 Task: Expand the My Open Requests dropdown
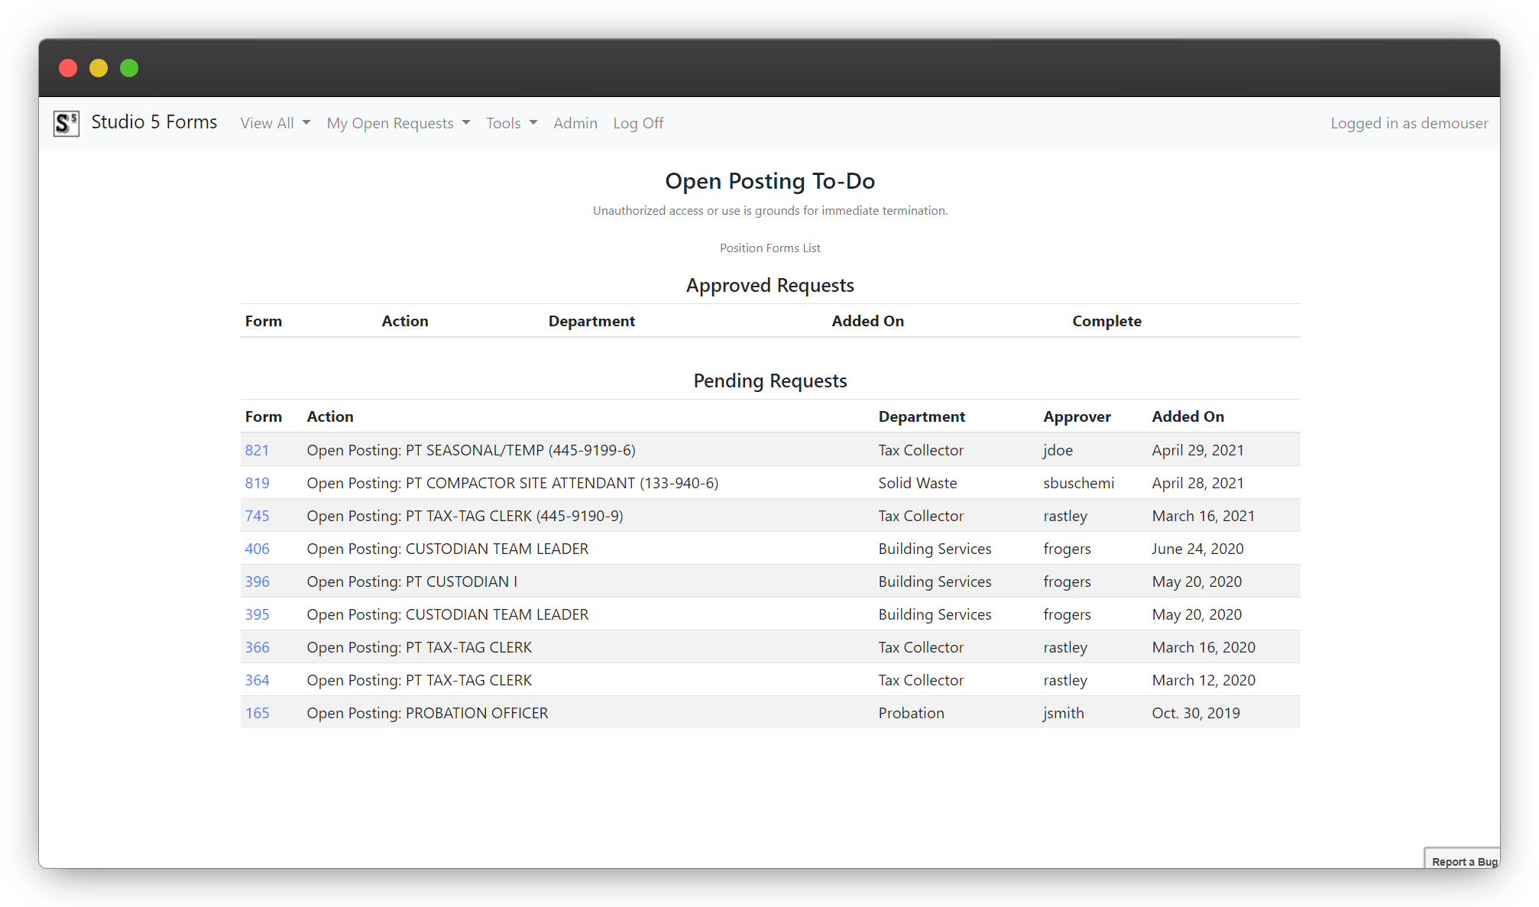click(x=398, y=123)
